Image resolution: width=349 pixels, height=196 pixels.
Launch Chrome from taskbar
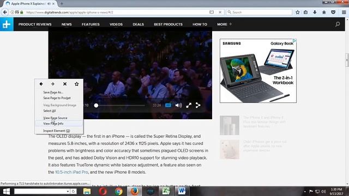119,191
